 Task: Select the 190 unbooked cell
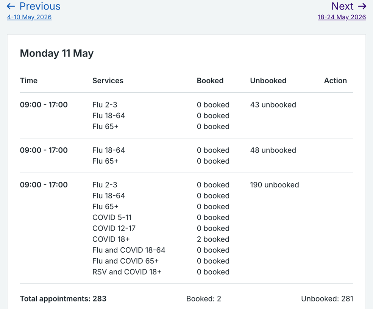tap(275, 185)
